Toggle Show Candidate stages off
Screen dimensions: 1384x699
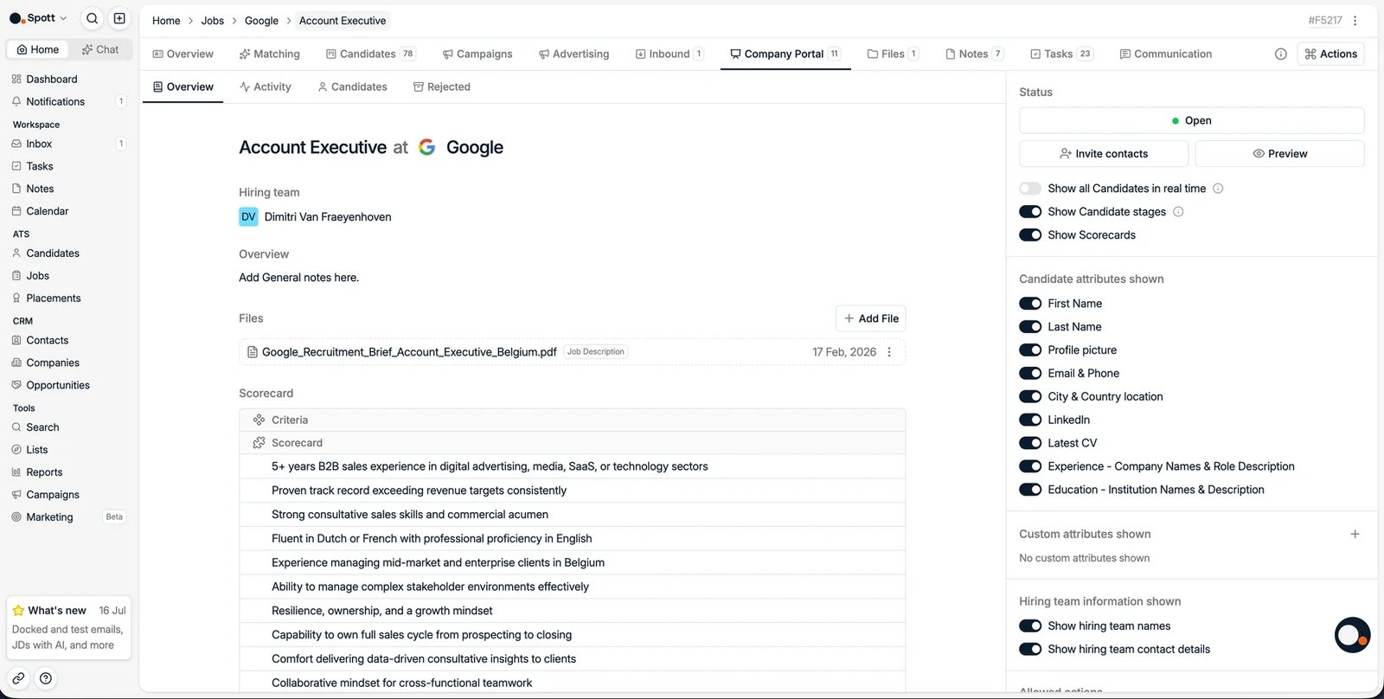click(1030, 212)
